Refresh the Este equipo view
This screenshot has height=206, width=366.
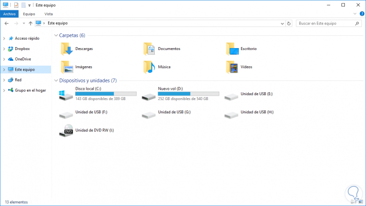289,24
